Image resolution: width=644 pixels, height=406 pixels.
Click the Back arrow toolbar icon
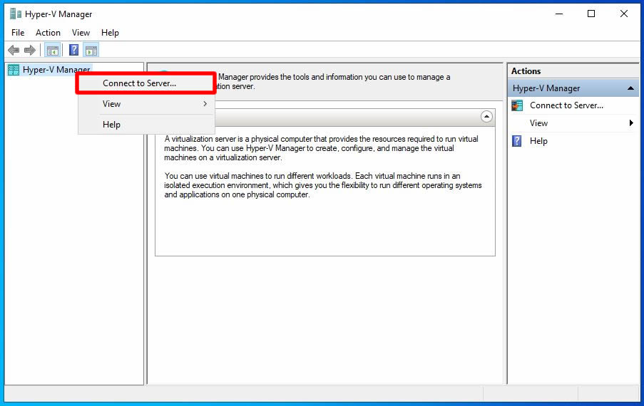[14, 51]
